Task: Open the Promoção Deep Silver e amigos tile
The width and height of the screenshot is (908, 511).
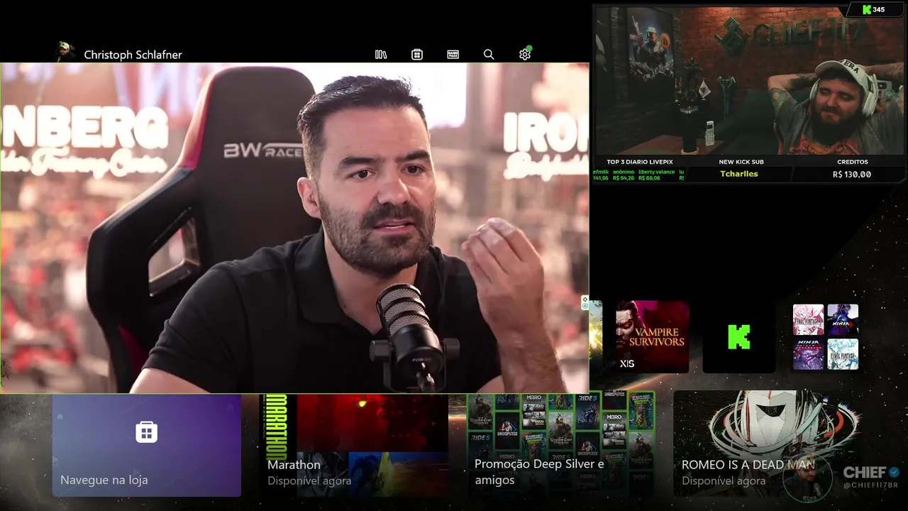Action: click(x=560, y=445)
